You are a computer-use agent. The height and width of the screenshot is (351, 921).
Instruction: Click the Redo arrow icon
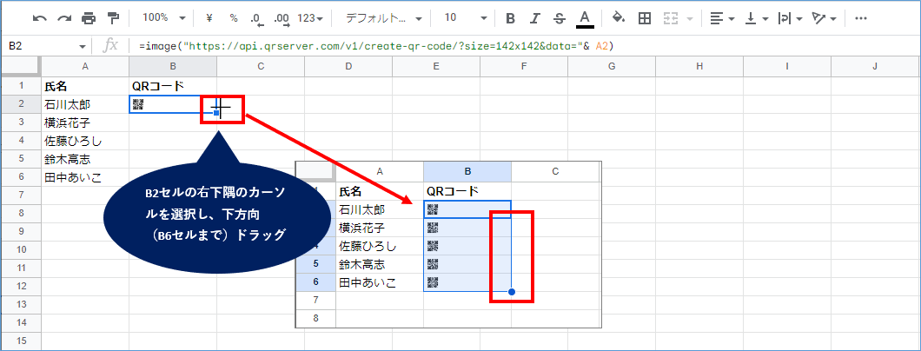coord(64,18)
